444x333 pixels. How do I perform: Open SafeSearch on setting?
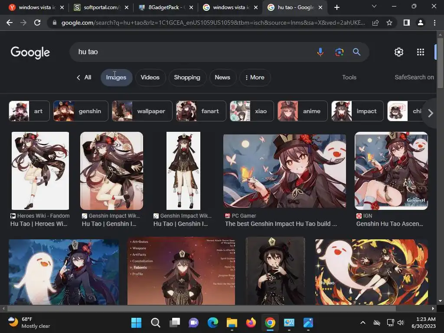click(414, 77)
